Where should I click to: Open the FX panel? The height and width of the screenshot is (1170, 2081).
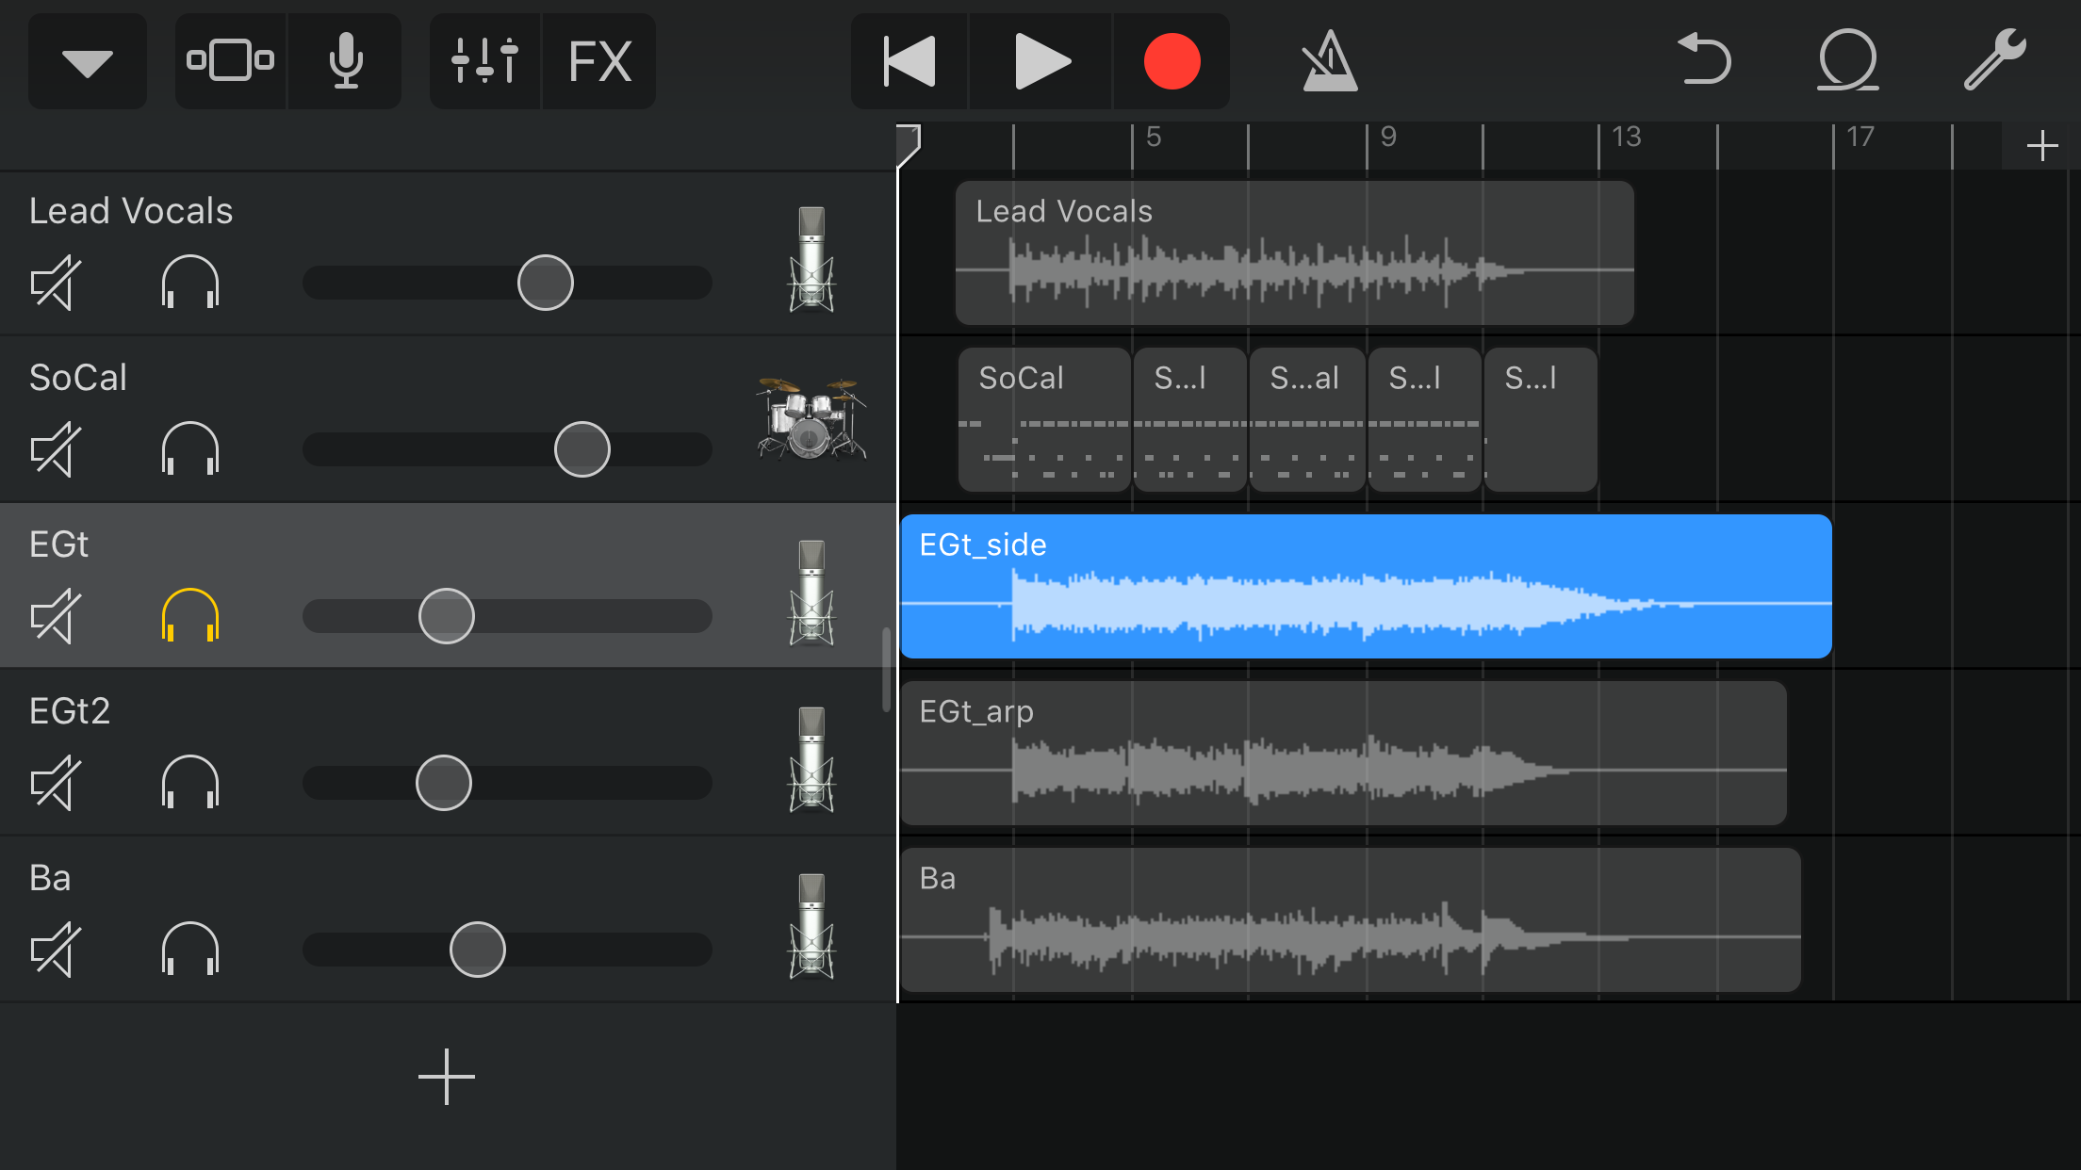599,61
